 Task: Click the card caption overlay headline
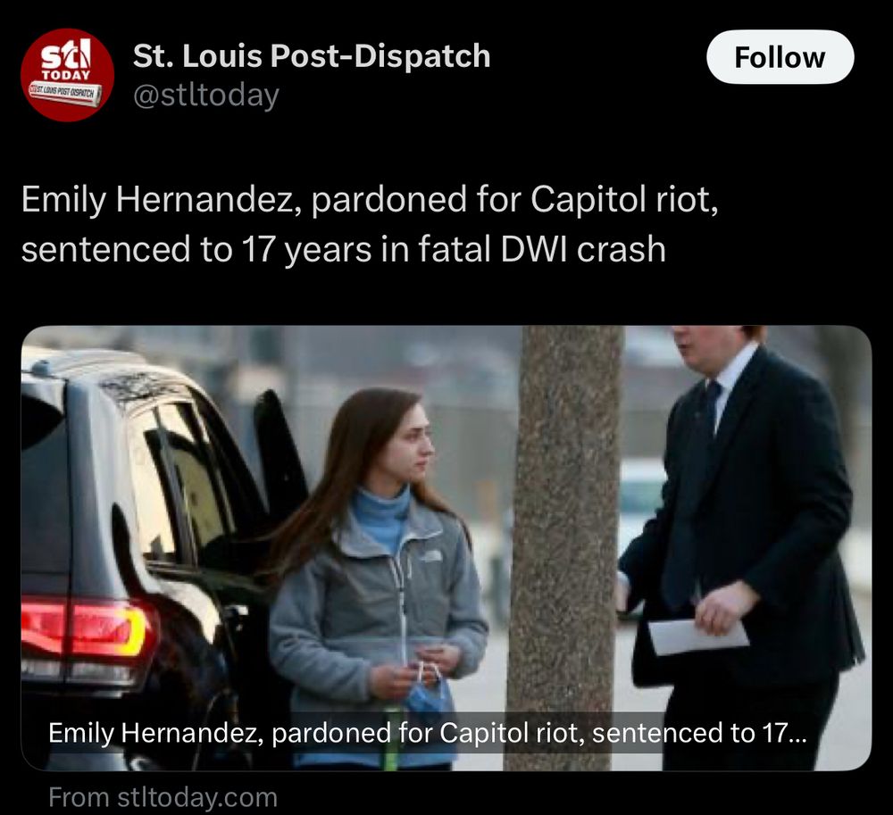click(427, 733)
